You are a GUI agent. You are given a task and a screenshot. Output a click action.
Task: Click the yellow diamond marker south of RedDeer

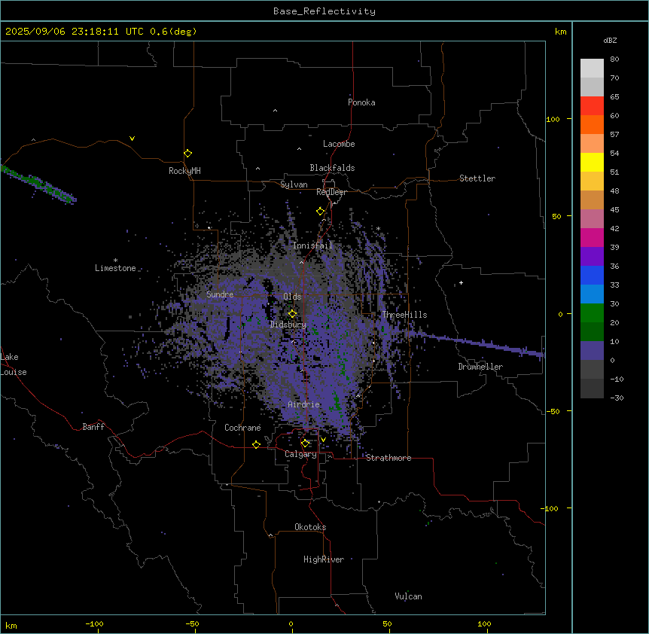click(320, 211)
